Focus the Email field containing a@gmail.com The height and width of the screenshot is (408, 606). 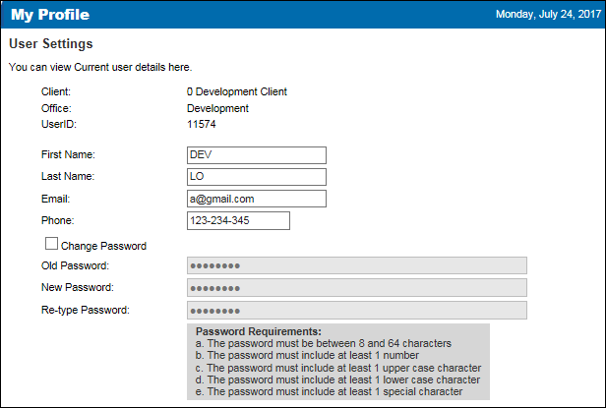coord(257,199)
